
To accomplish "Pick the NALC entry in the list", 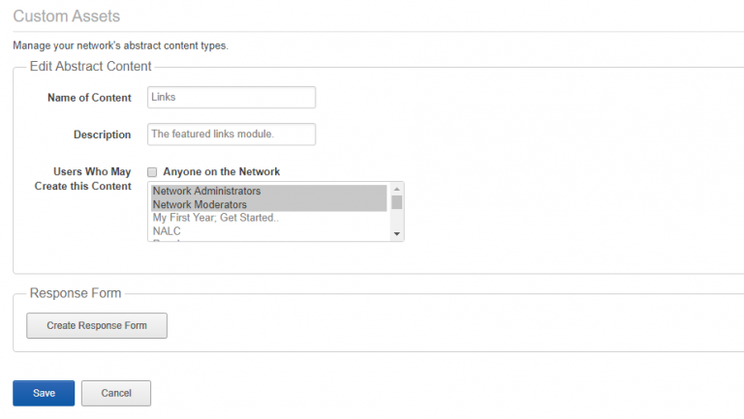I will 269,231.
